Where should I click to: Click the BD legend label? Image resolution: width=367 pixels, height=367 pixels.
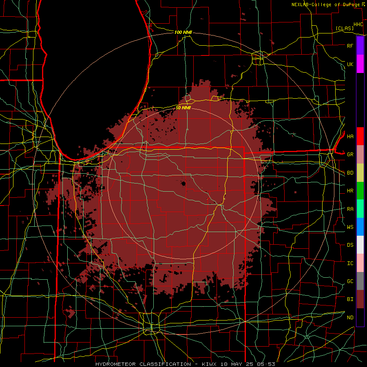pyautogui.click(x=350, y=173)
